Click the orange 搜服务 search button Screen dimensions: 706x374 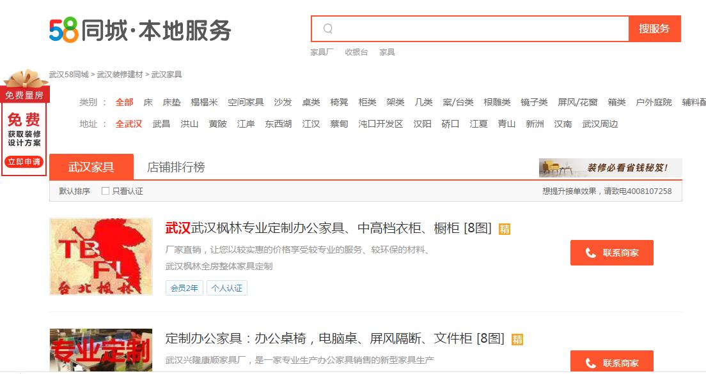click(x=654, y=28)
